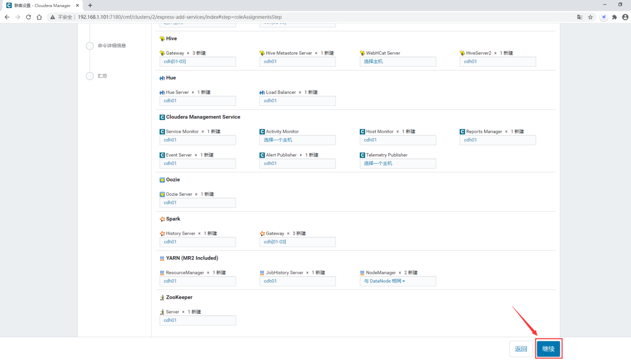
Task: Select the 命令详细信息 wizard step
Action: [112, 46]
